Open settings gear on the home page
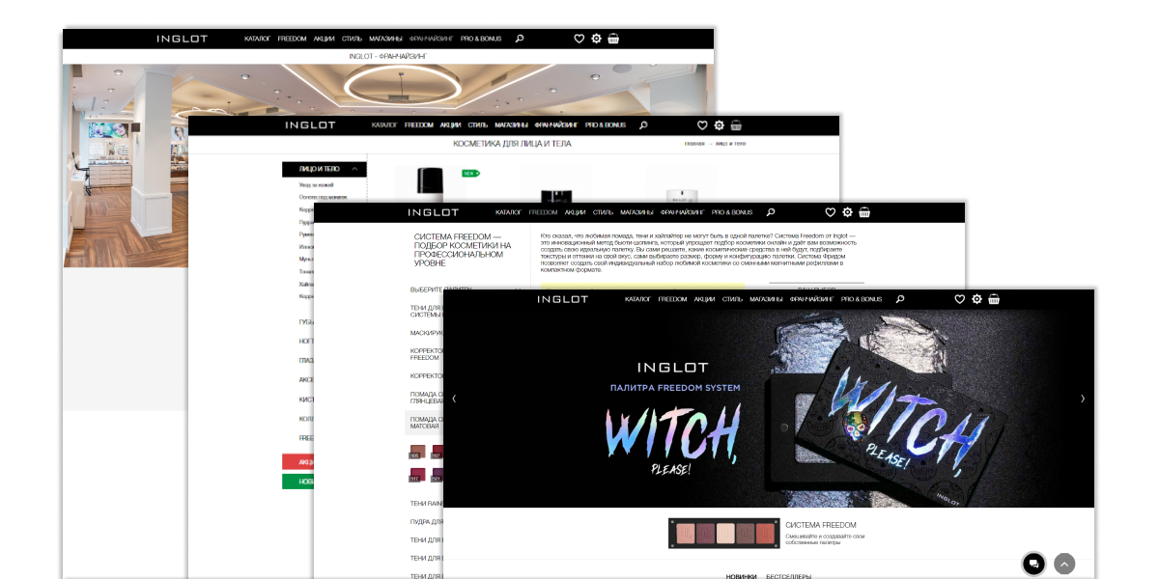The image size is (1159, 579). click(976, 299)
